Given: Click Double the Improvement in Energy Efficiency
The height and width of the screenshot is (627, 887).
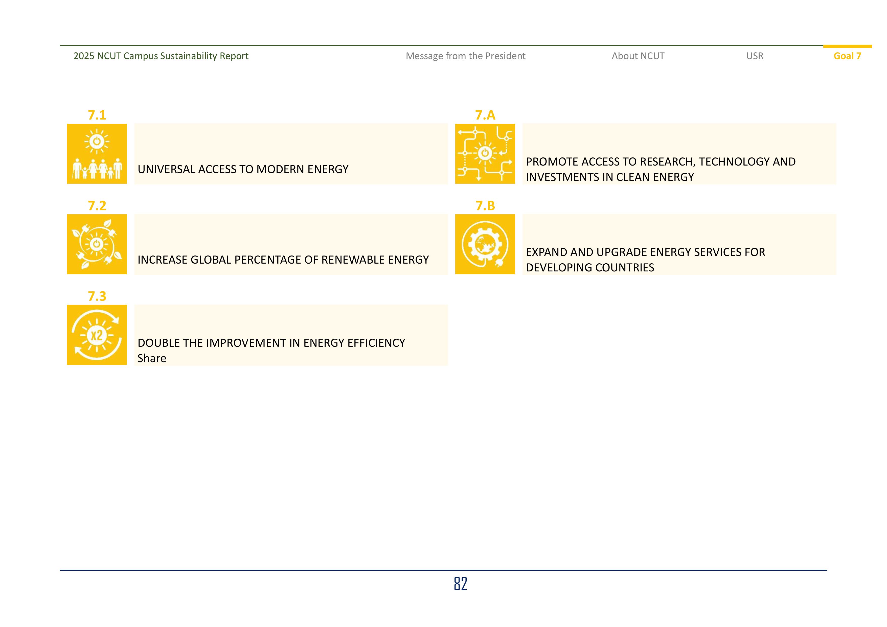Looking at the screenshot, I should coord(271,343).
